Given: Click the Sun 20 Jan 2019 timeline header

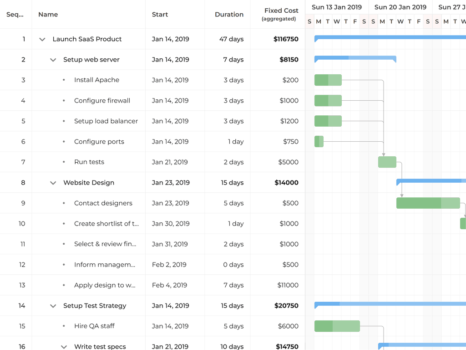Looking at the screenshot, I should tap(400, 7).
